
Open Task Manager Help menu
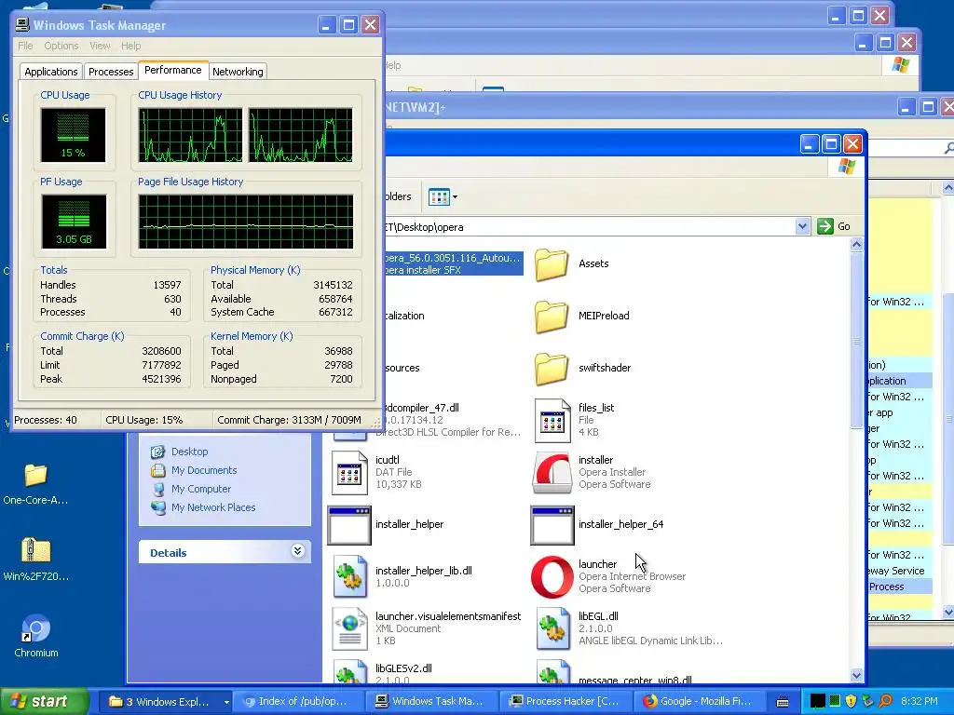point(130,46)
